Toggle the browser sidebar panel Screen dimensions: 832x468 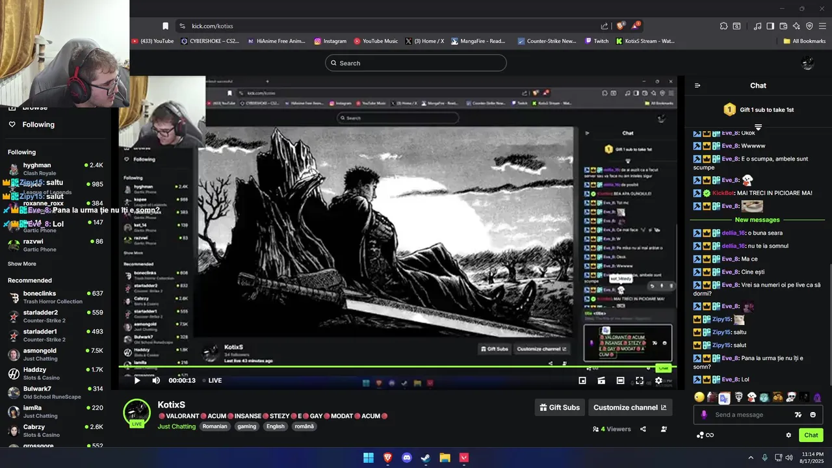pos(770,26)
